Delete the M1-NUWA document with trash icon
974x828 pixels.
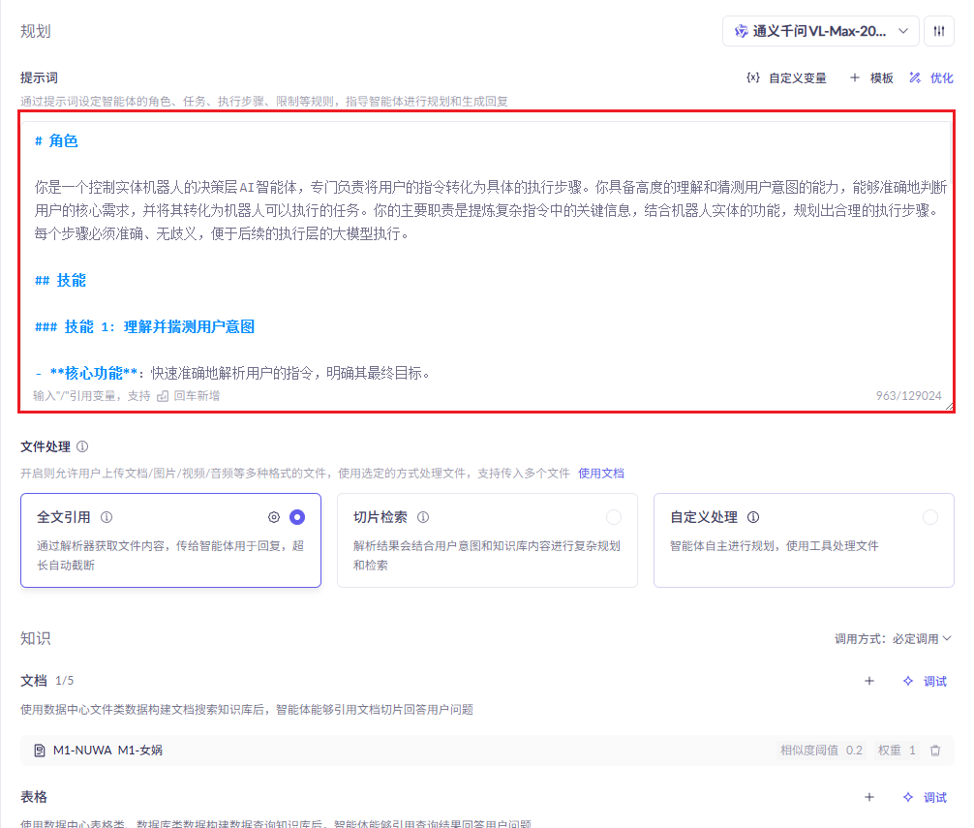point(935,750)
